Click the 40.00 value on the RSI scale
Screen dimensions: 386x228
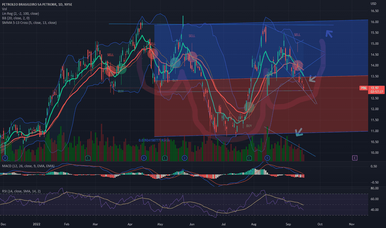[x=375, y=210]
